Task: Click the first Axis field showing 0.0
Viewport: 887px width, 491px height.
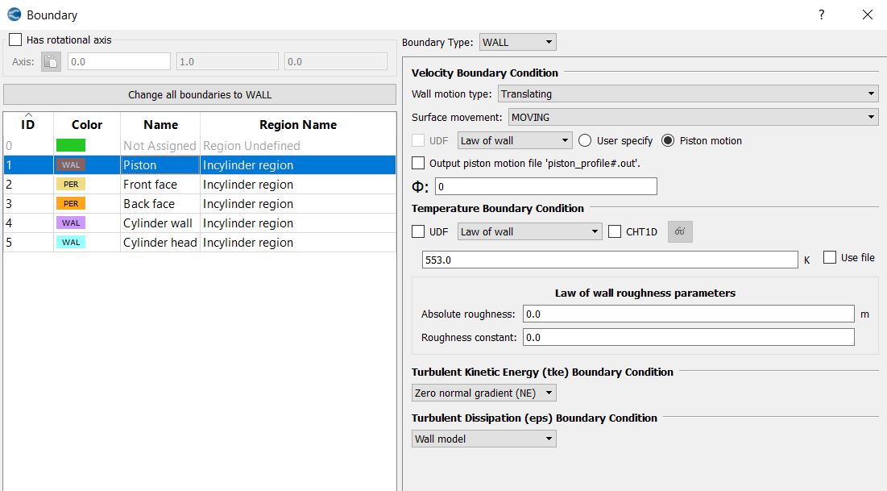Action: point(118,61)
